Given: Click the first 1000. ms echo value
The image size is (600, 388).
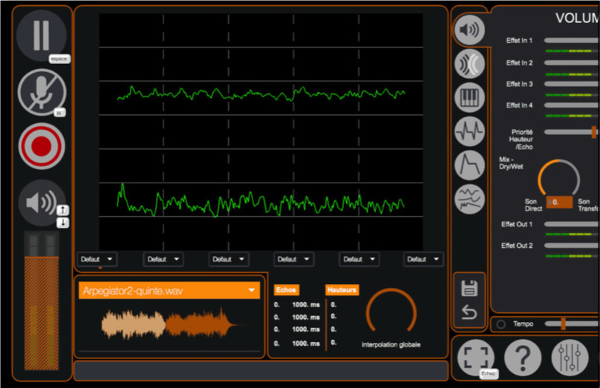Looking at the screenshot, I should pos(306,305).
